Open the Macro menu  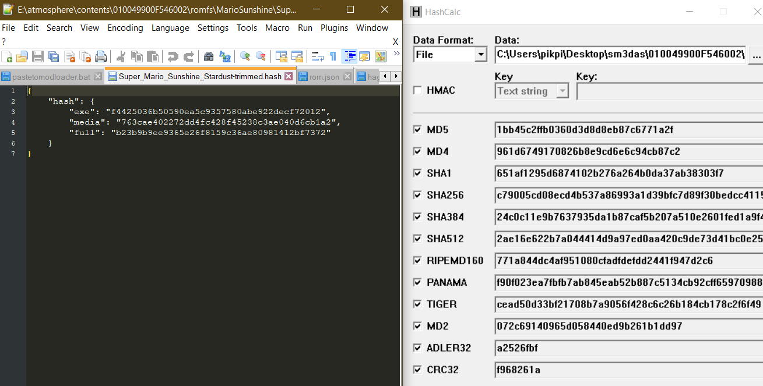tap(277, 28)
